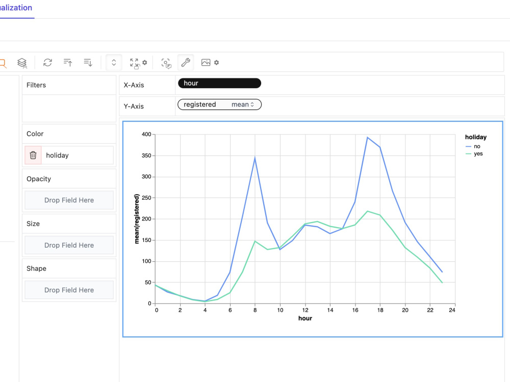Click the mean(registered) axis title
Image resolution: width=510 pixels, height=382 pixels.
(137, 219)
